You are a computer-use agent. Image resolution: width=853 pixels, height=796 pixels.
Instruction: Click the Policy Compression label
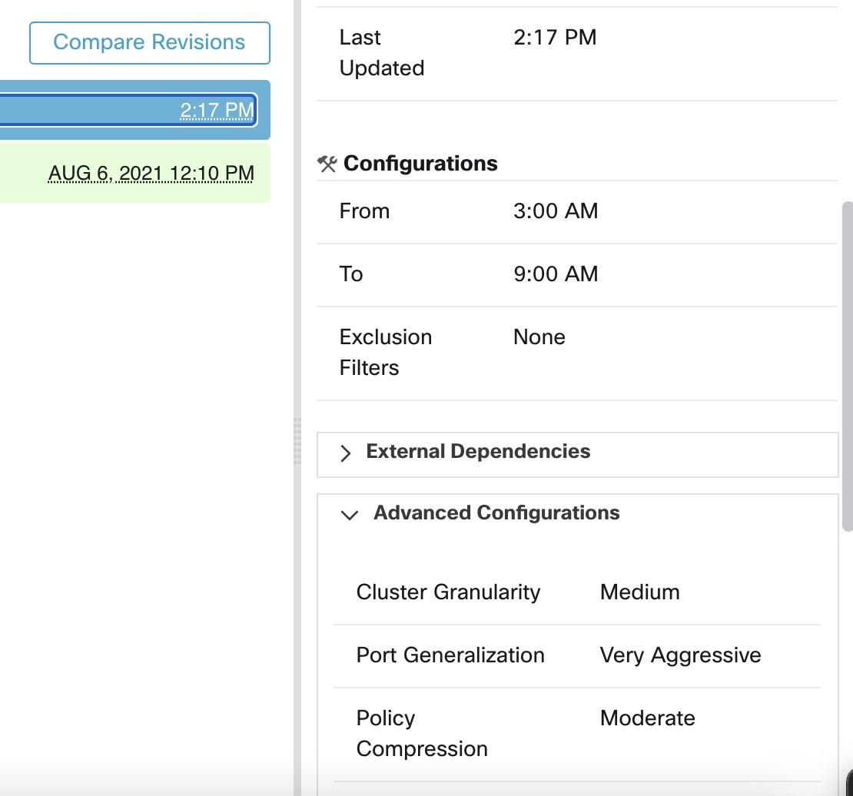(422, 734)
